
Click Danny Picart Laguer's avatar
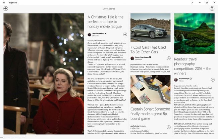(x=132, y=58)
